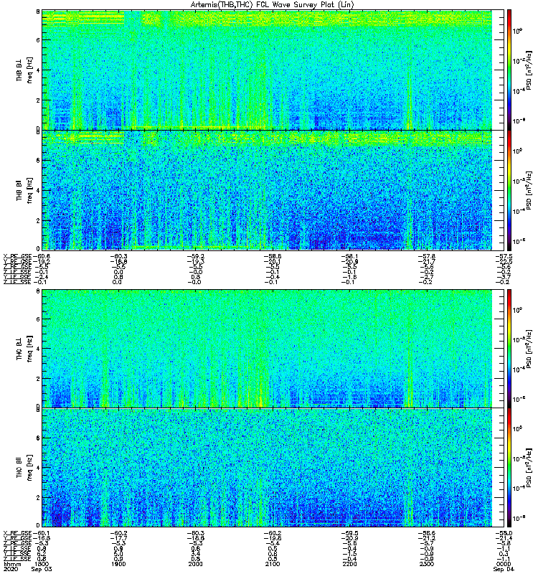The height and width of the screenshot is (574, 538).
Task: Click the '-57.8' value in the THB position table
Action: pyautogui.click(x=426, y=256)
